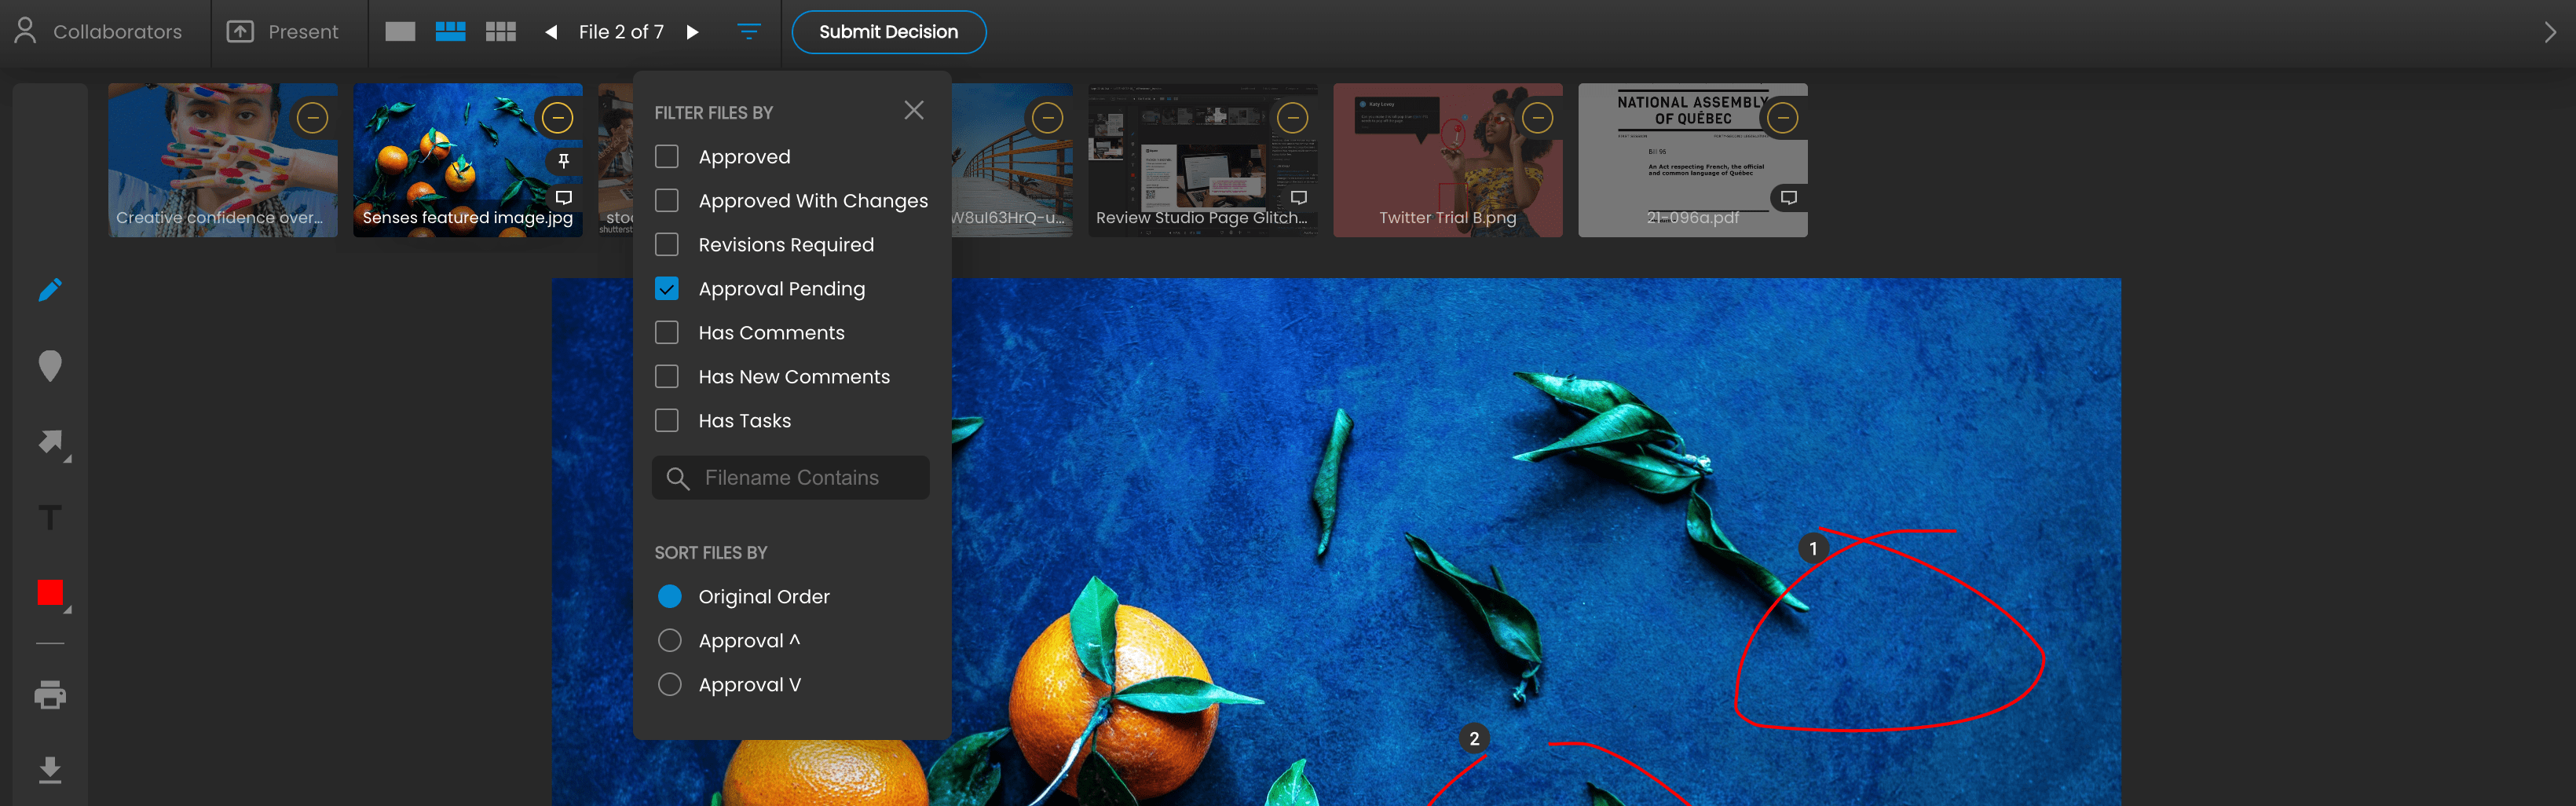Check the Has Tasks filter
Viewport: 2576px width, 806px height.
(667, 421)
